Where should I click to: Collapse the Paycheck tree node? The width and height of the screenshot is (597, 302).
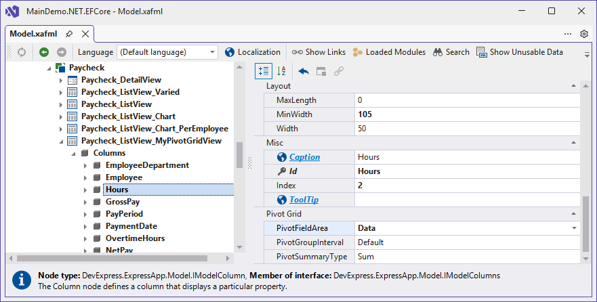click(x=49, y=68)
